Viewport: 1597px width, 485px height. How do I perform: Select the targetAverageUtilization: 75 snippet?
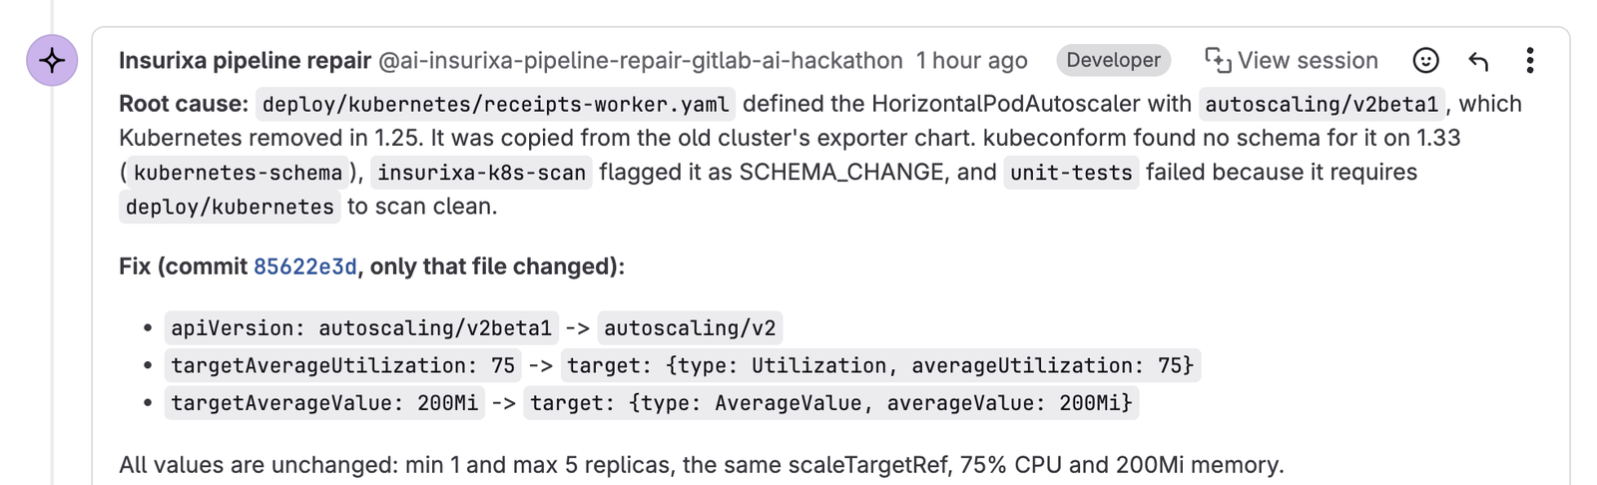point(342,366)
